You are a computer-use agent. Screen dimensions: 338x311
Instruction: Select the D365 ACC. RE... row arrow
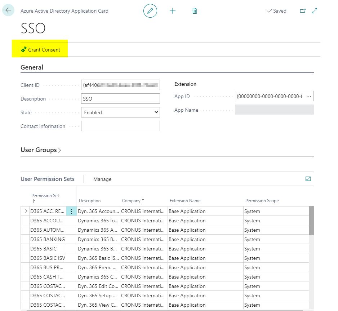pyautogui.click(x=25, y=211)
